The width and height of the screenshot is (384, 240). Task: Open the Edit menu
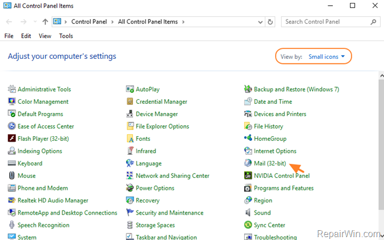click(26, 36)
